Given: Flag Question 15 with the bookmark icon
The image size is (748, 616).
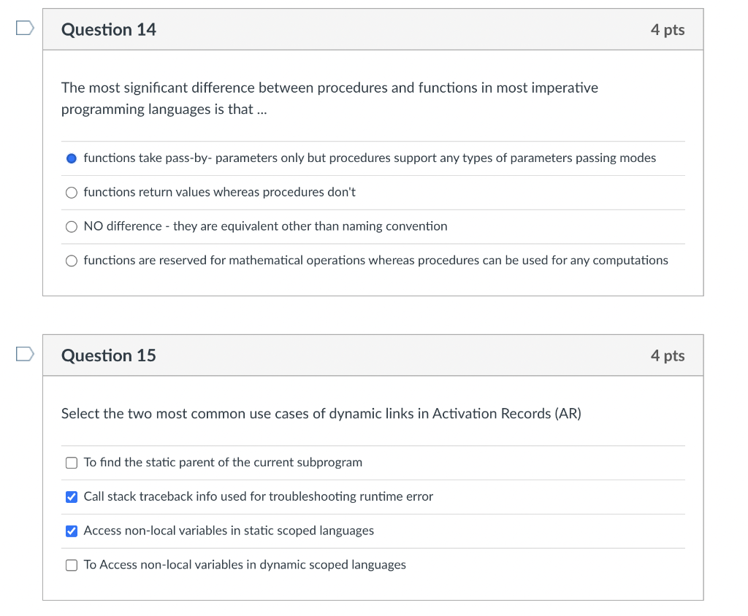Looking at the screenshot, I should 25,355.
